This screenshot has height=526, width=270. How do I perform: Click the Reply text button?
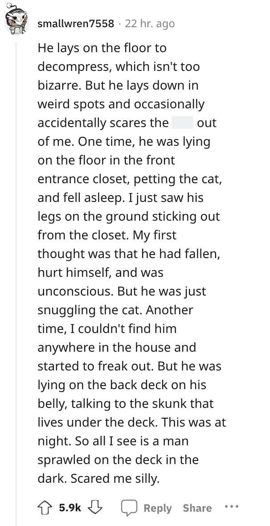158,508
